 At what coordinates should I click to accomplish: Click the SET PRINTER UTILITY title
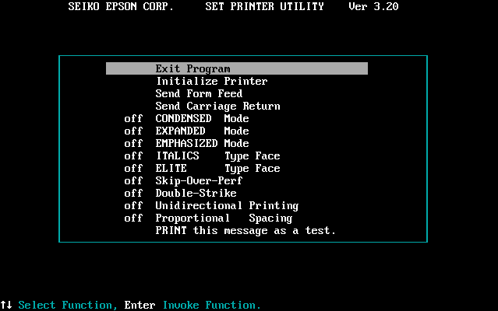pos(264,6)
